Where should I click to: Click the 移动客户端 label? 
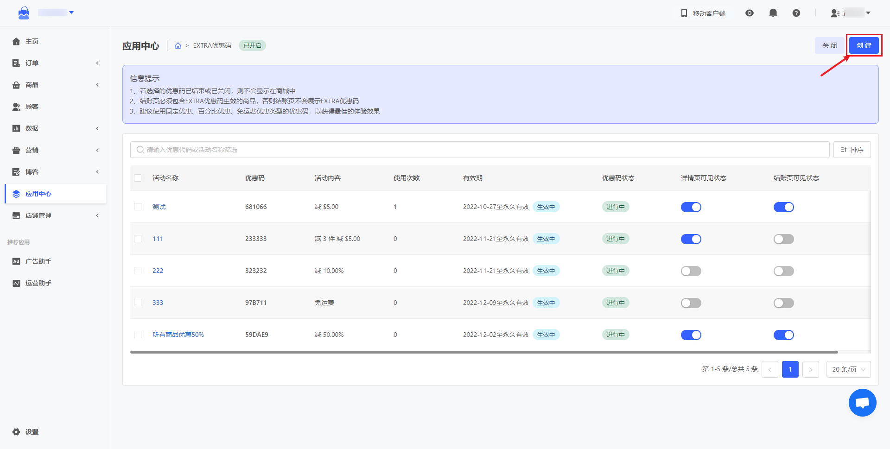click(709, 13)
